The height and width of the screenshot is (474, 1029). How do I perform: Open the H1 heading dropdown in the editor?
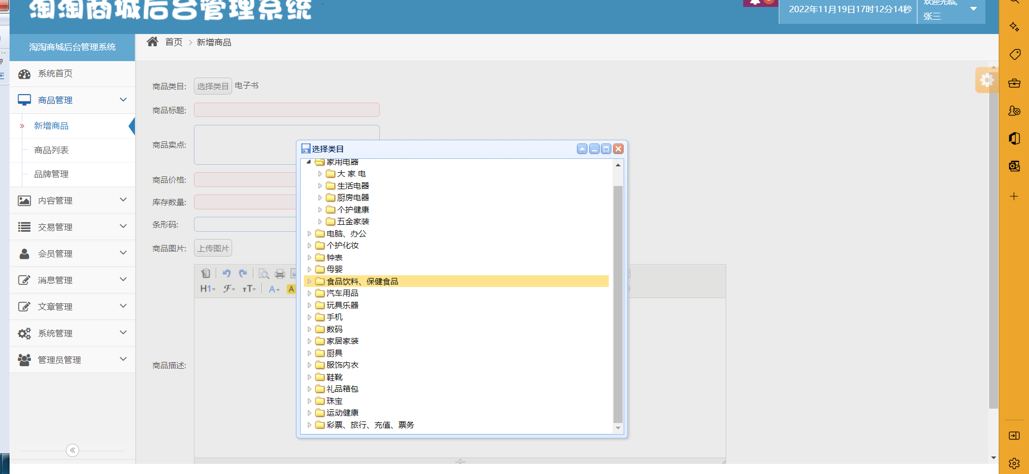[x=208, y=289]
